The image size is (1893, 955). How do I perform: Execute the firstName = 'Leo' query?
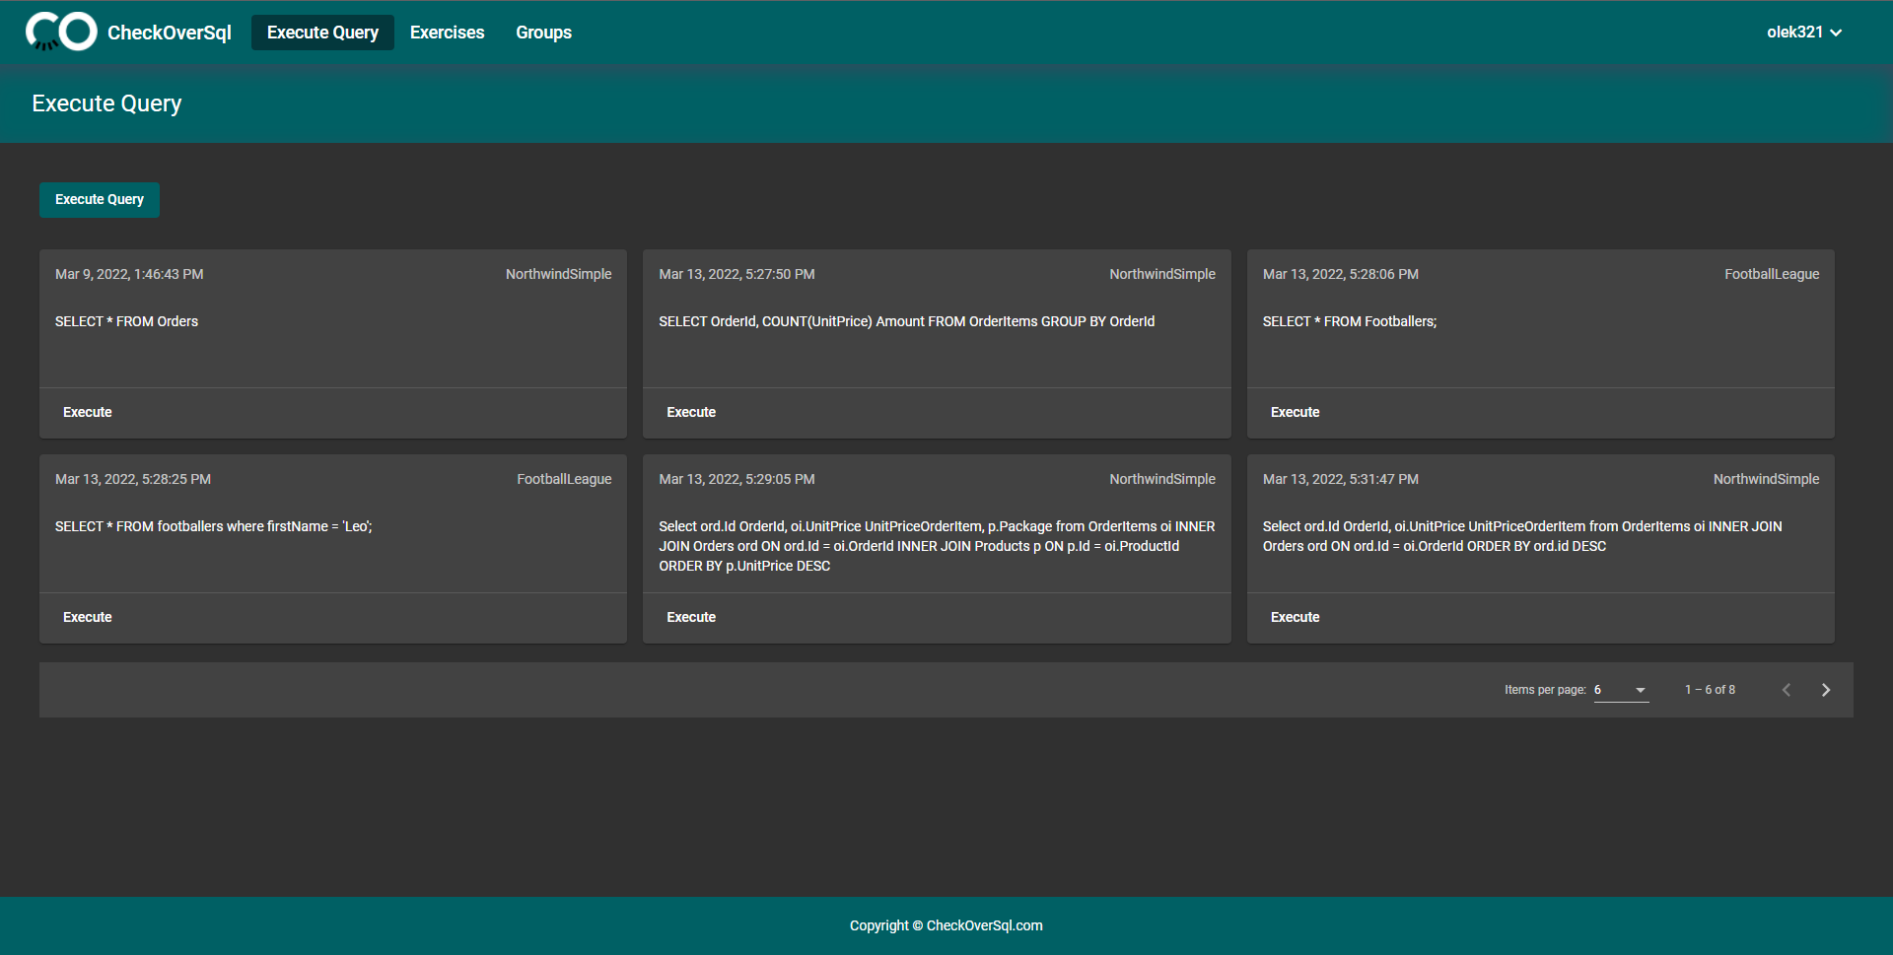click(x=87, y=617)
